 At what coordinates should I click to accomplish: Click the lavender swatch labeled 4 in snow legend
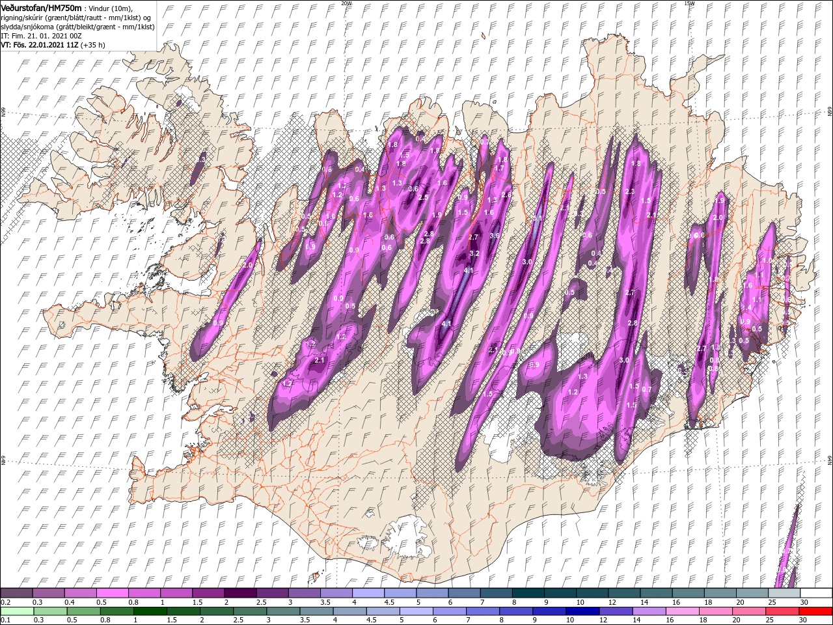click(x=368, y=593)
